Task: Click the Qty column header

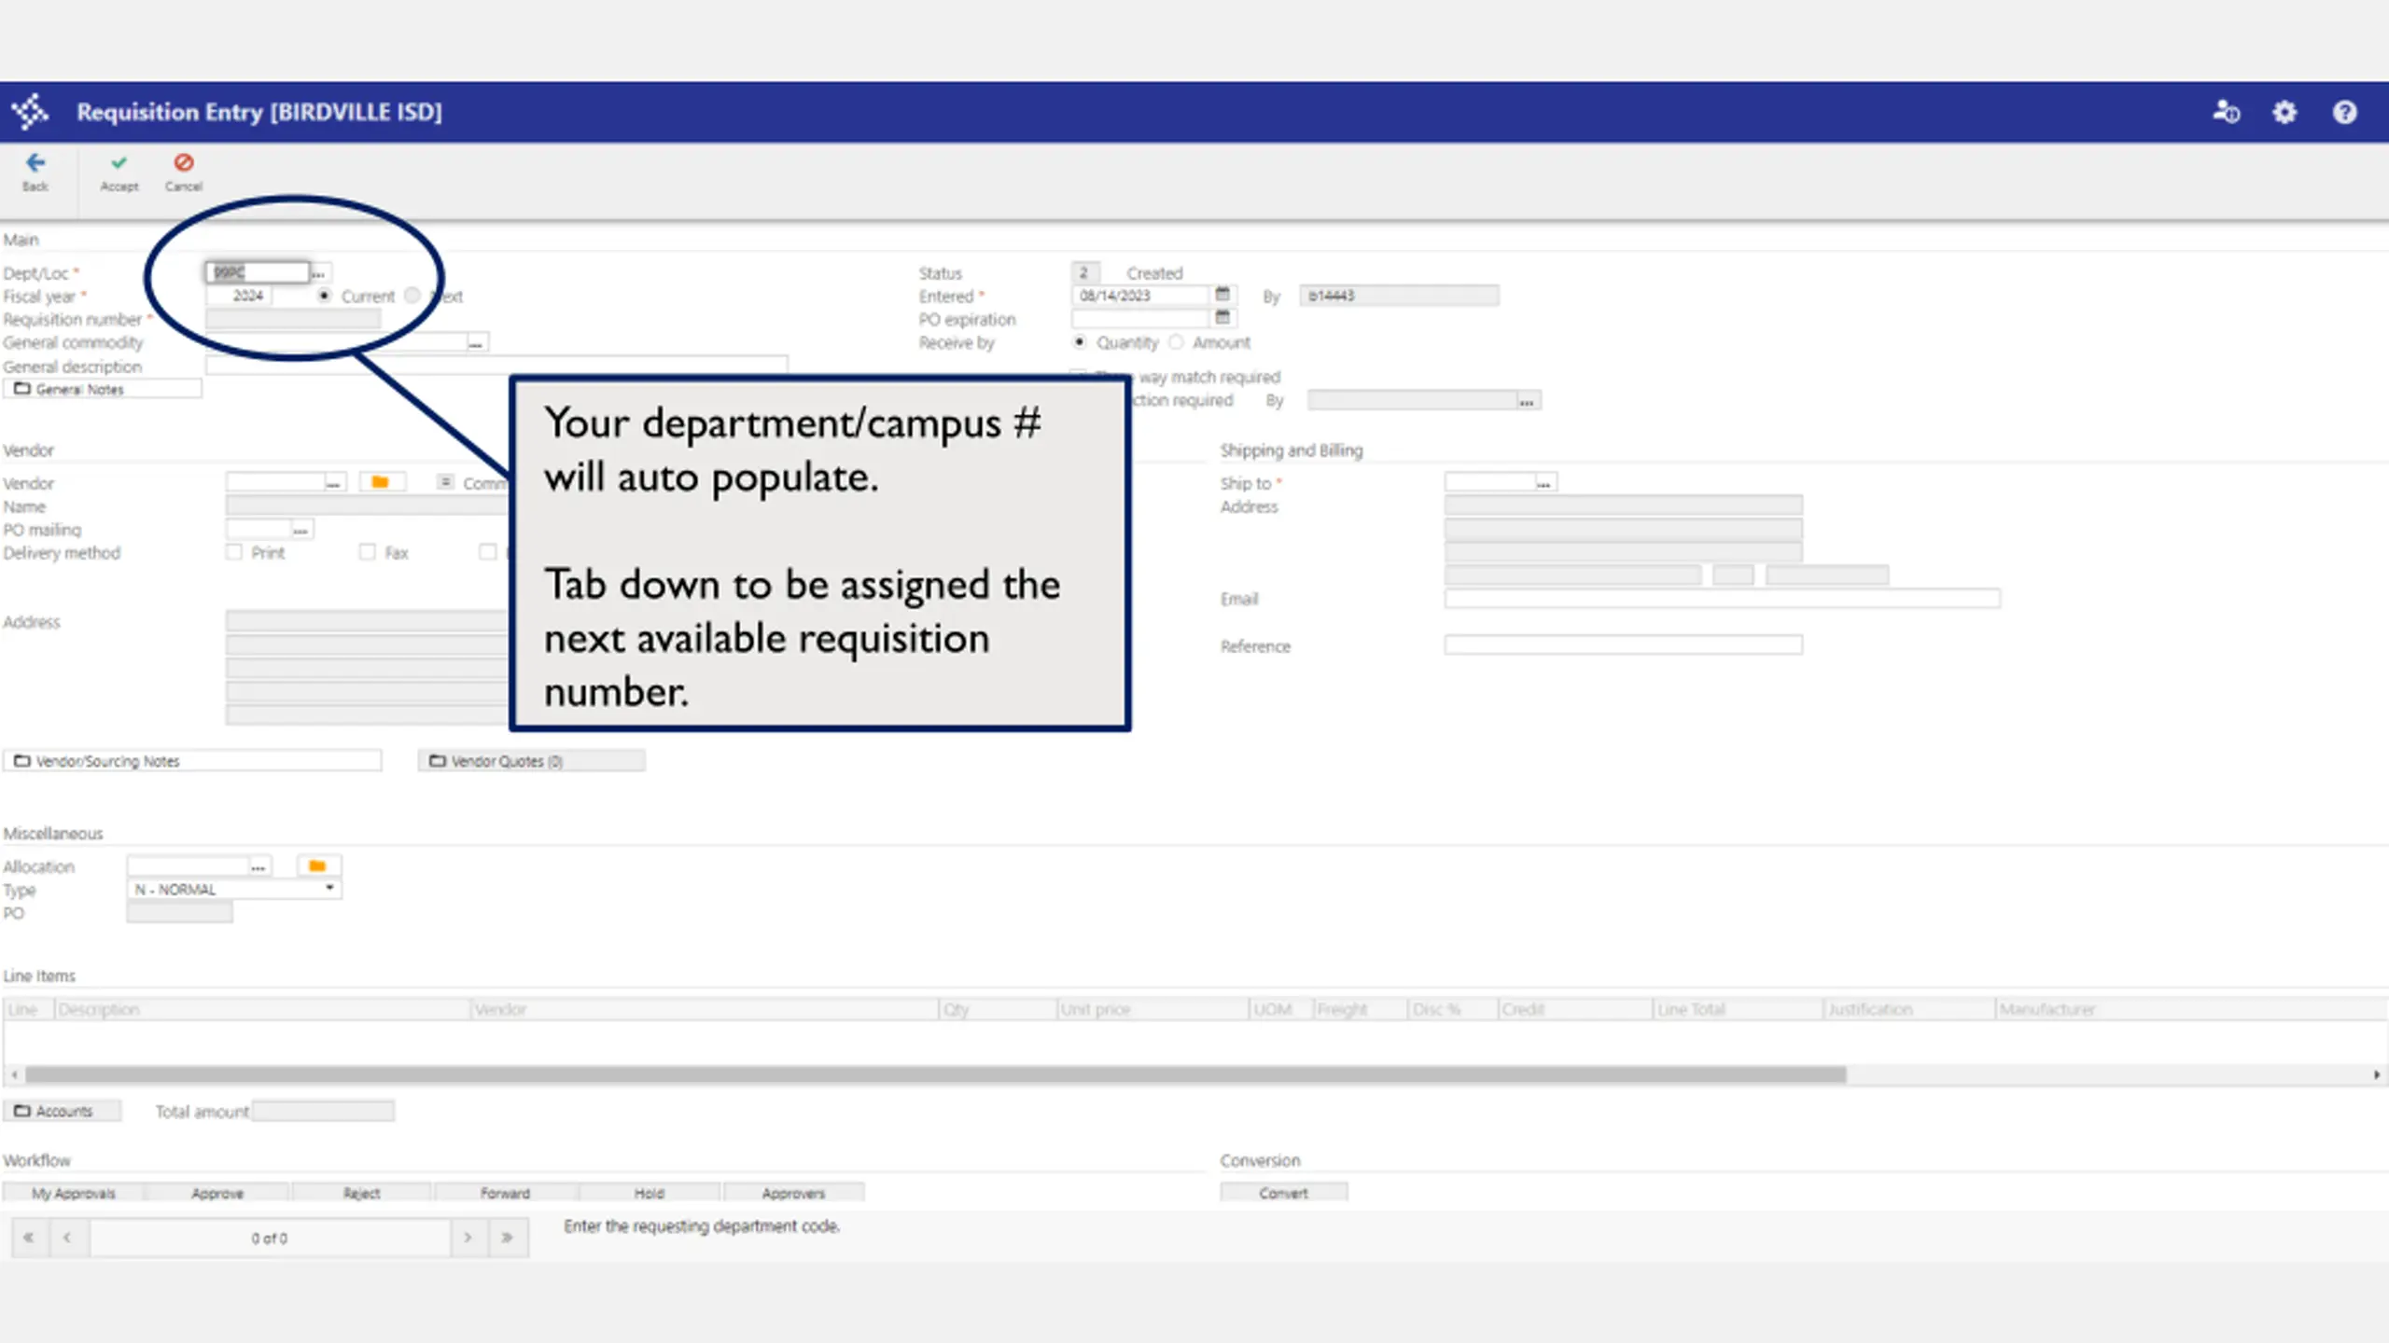Action: coord(998,1009)
